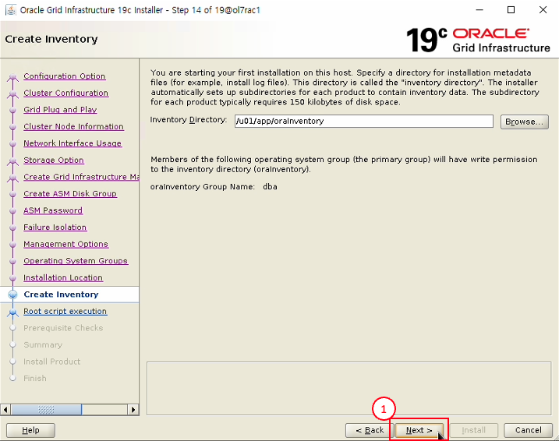559x441 pixels.
Task: Proceed with the Next button
Action: [x=419, y=430]
